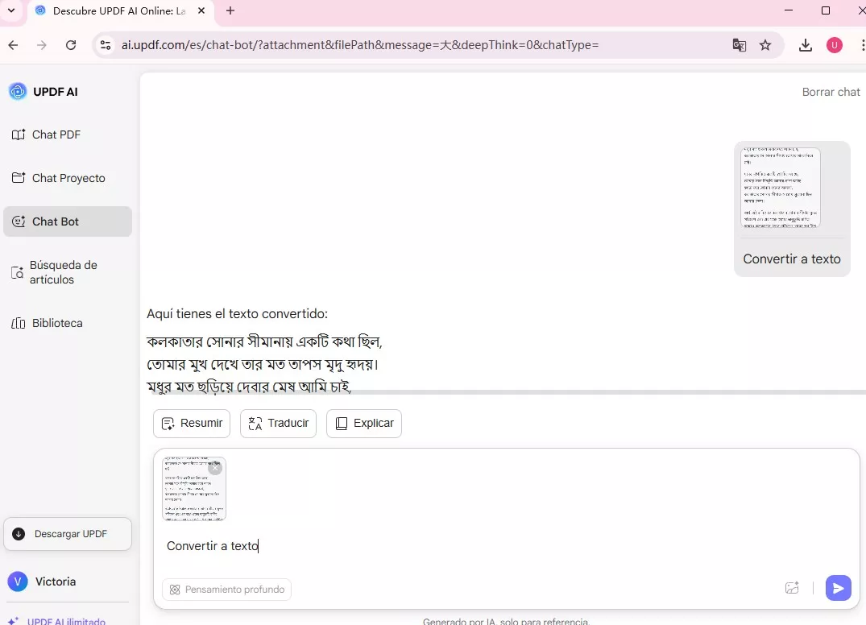
Task: Click 'Aquí tienes el texto convertido:' text
Action: 237,313
